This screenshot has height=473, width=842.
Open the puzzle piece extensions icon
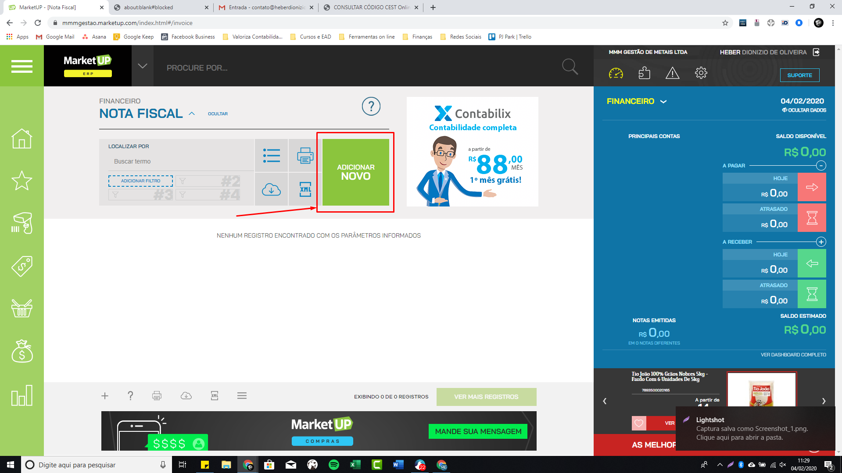coord(644,73)
